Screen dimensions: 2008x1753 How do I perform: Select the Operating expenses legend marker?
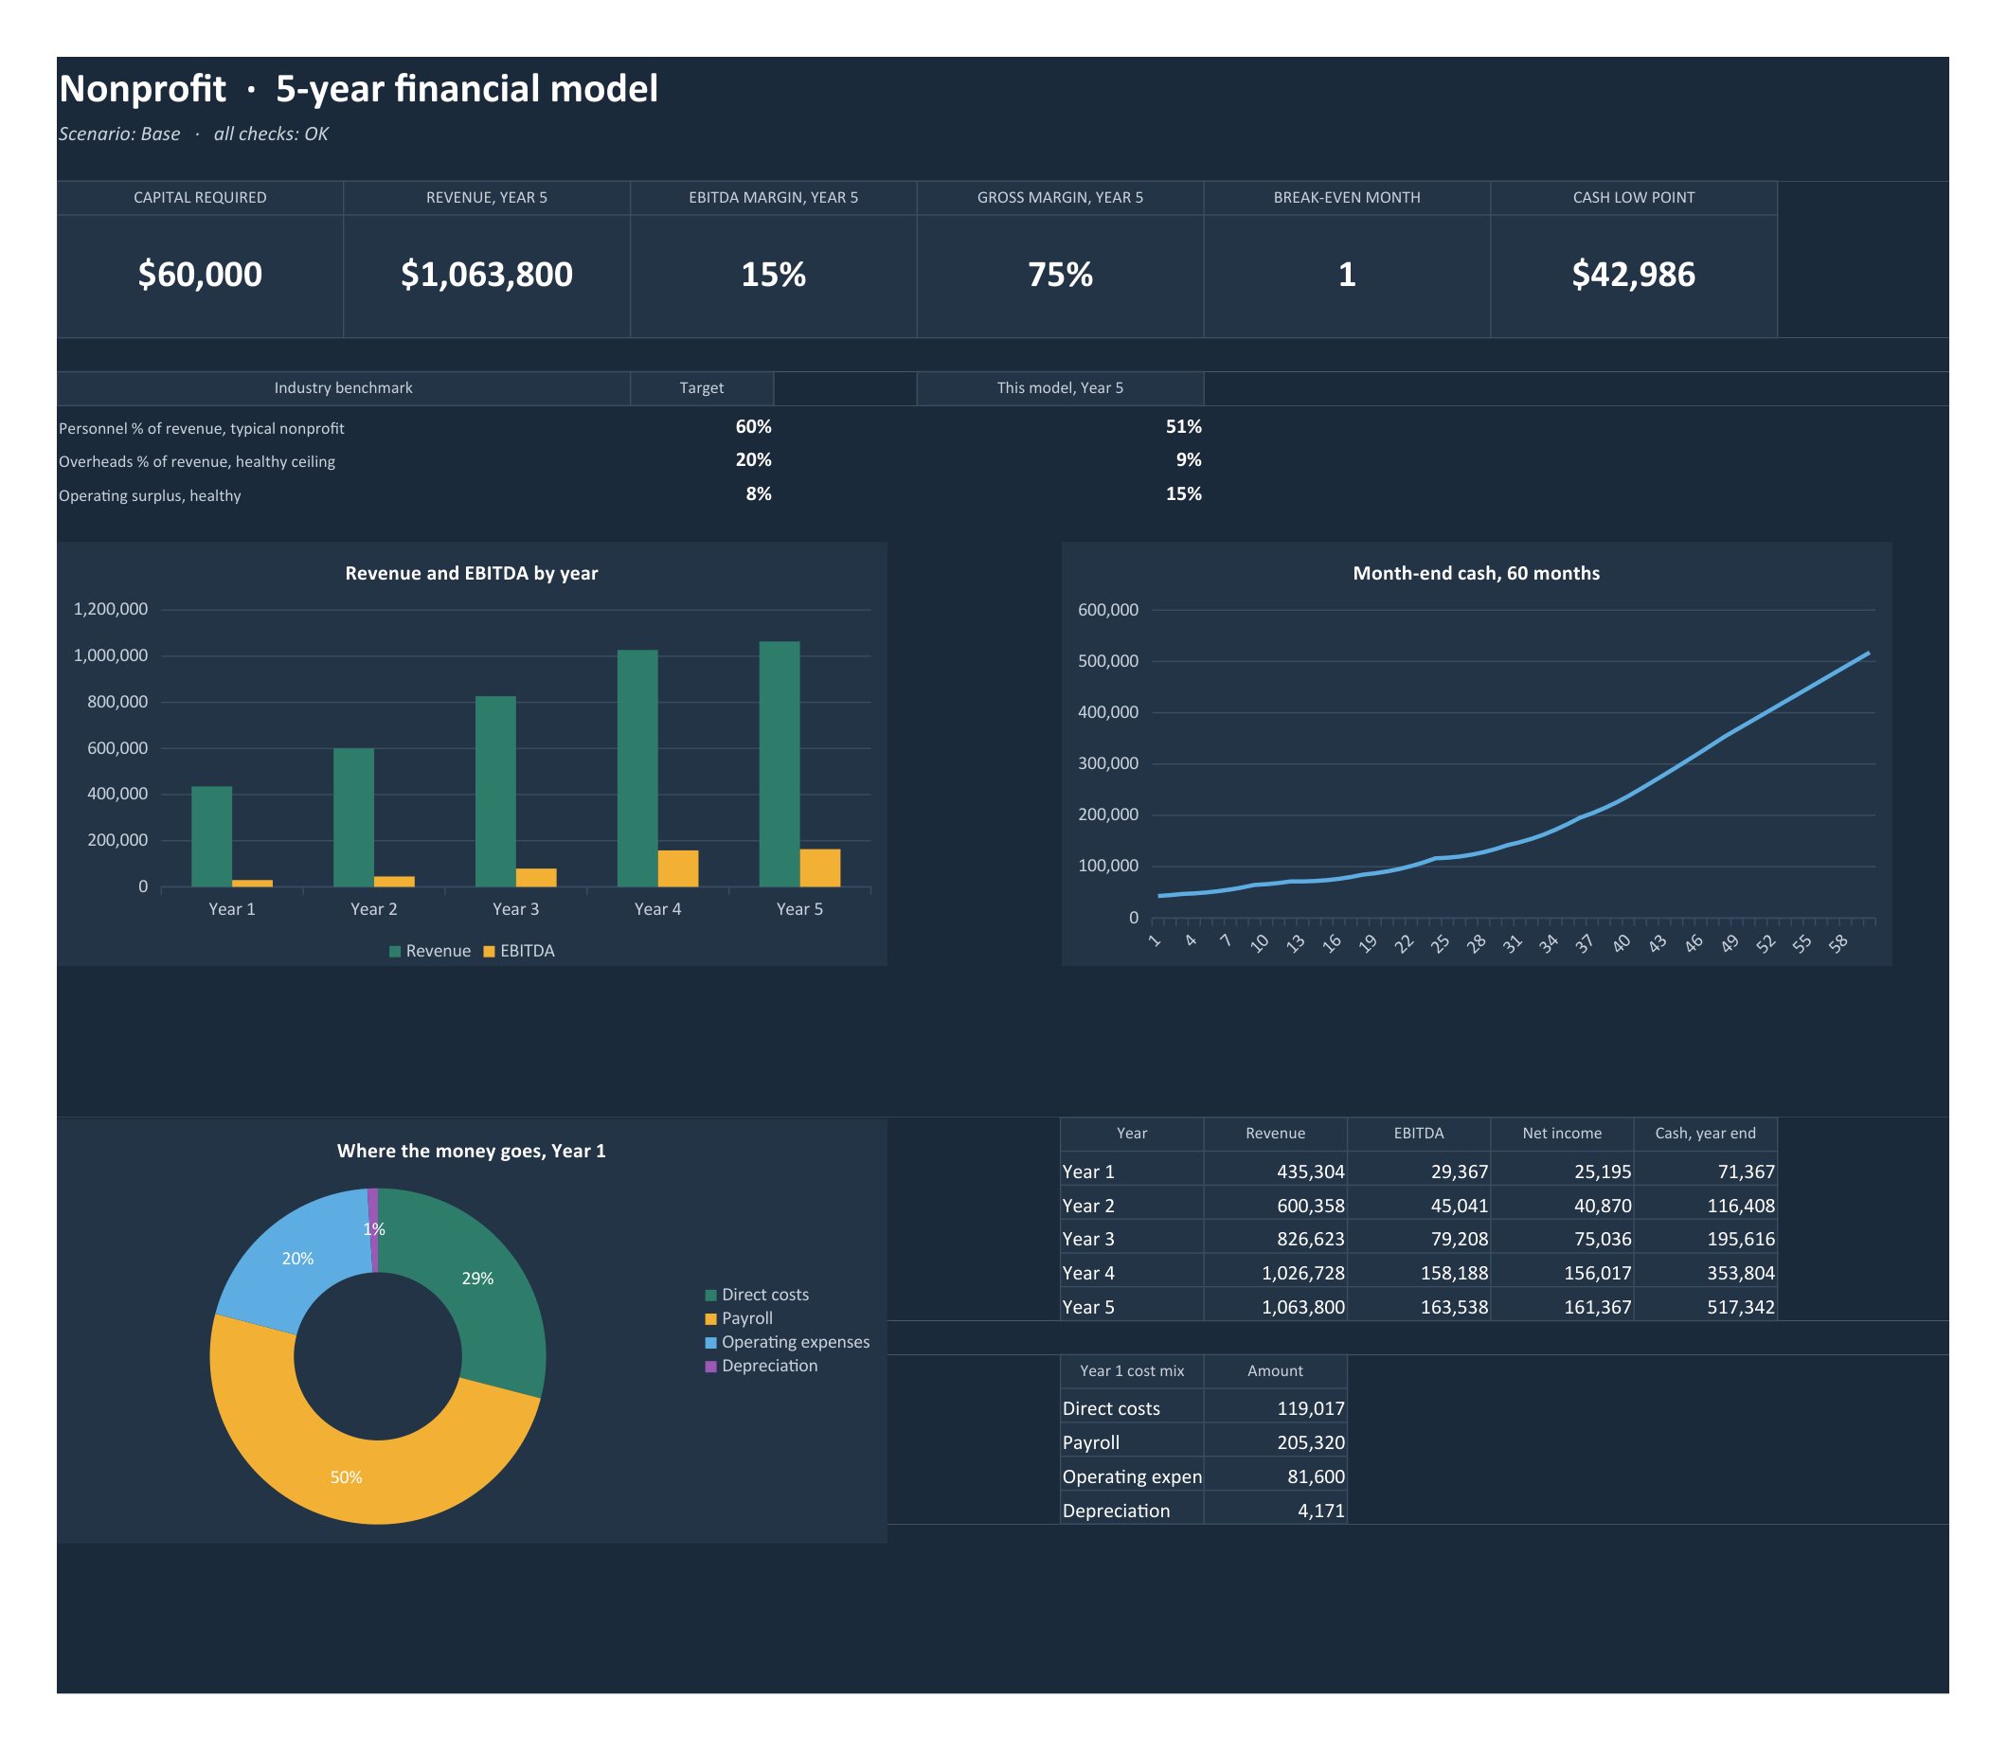710,1342
